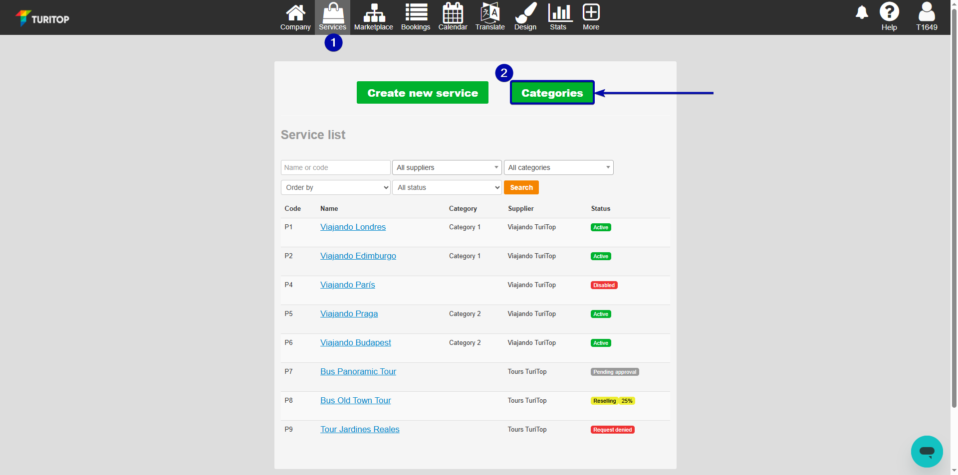This screenshot has width=958, height=475.
Task: Open the Calendar view
Action: (453, 16)
